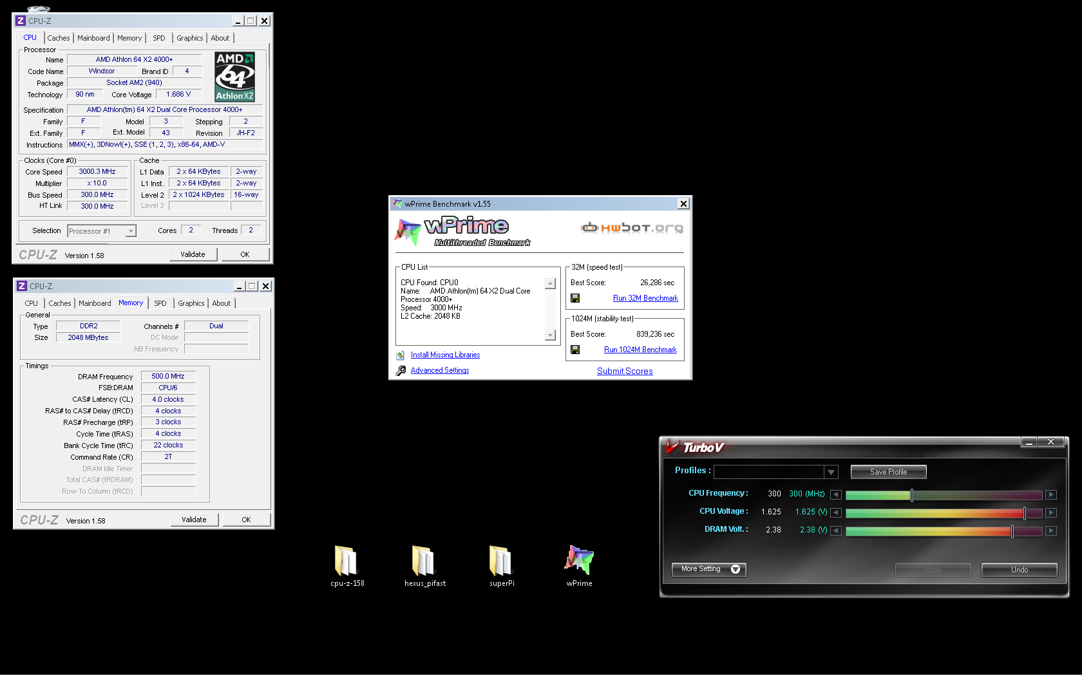The width and height of the screenshot is (1082, 676).
Task: Open the Install Missing Libraries link
Action: click(x=445, y=355)
